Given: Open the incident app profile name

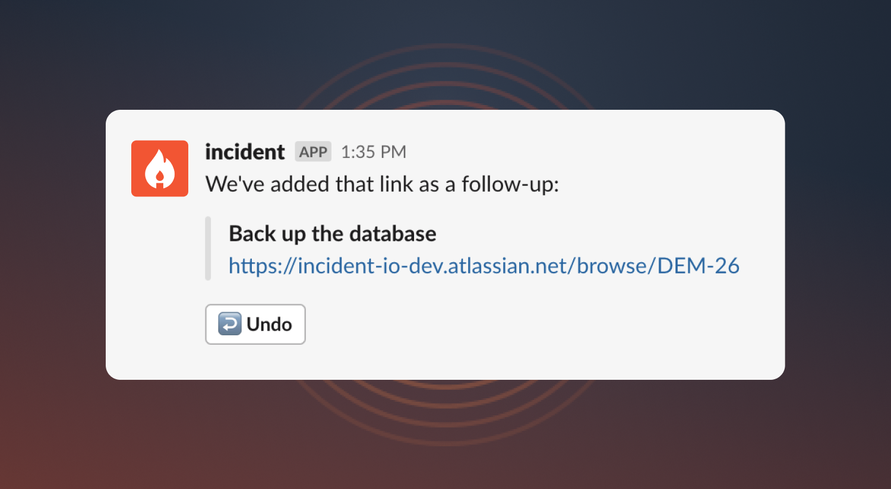Looking at the screenshot, I should [x=245, y=152].
